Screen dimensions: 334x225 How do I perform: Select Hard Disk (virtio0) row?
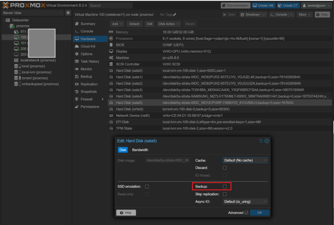click(x=221, y=109)
